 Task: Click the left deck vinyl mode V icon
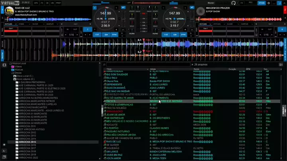click(x=94, y=8)
